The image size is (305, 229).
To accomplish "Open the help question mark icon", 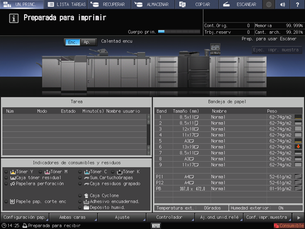I will [297, 4].
